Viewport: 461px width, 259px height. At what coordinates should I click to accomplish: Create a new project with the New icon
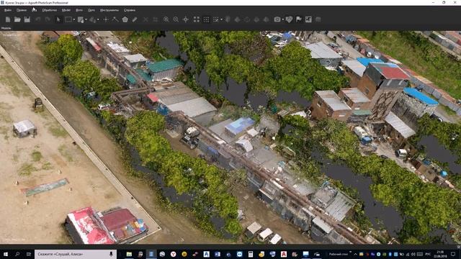click(x=8, y=19)
